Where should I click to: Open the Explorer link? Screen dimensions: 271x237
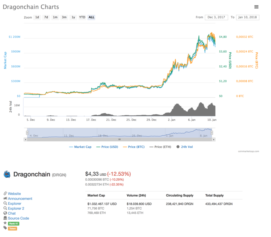(15, 204)
